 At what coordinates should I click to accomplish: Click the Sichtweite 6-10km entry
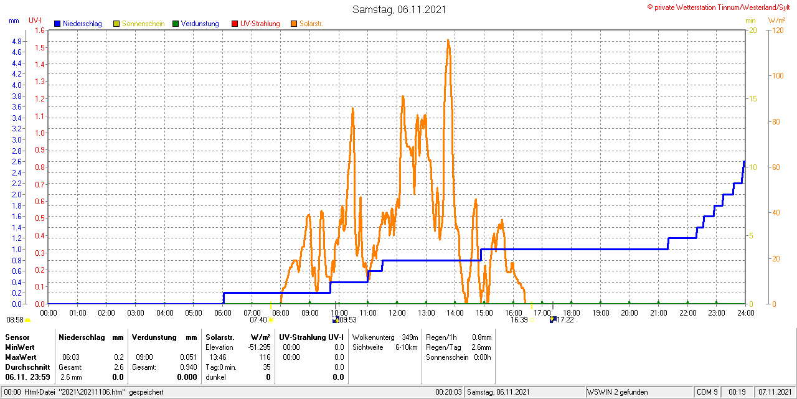pos(385,347)
